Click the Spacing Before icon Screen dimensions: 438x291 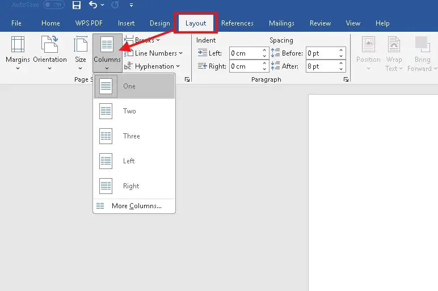coord(275,52)
